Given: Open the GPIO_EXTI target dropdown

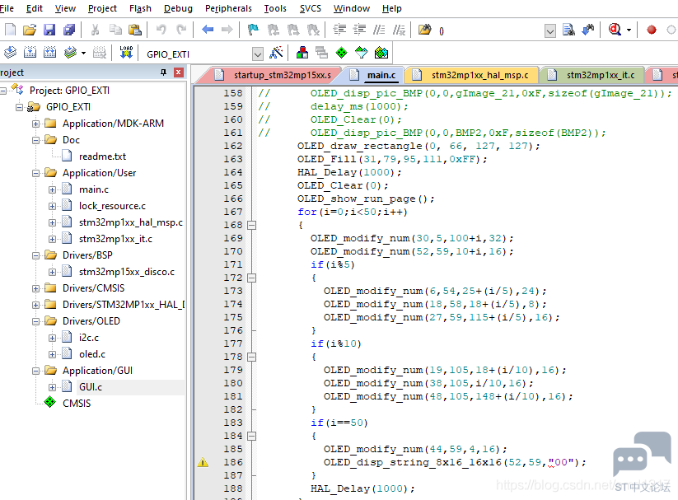Looking at the screenshot, I should [258, 54].
